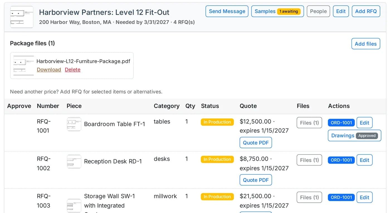390x213 pixels.
Task: Click the Actions column header
Action: pos(339,106)
